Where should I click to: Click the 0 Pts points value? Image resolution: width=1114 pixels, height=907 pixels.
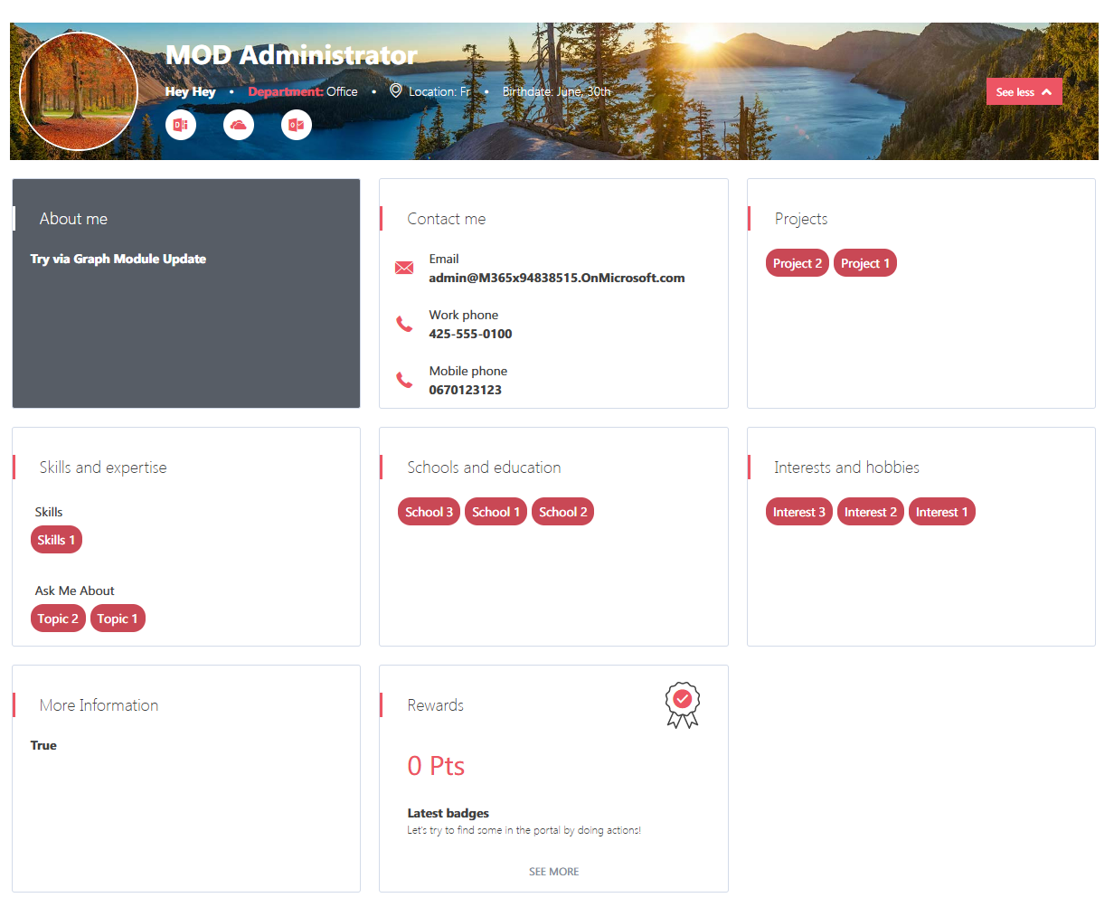click(x=436, y=766)
